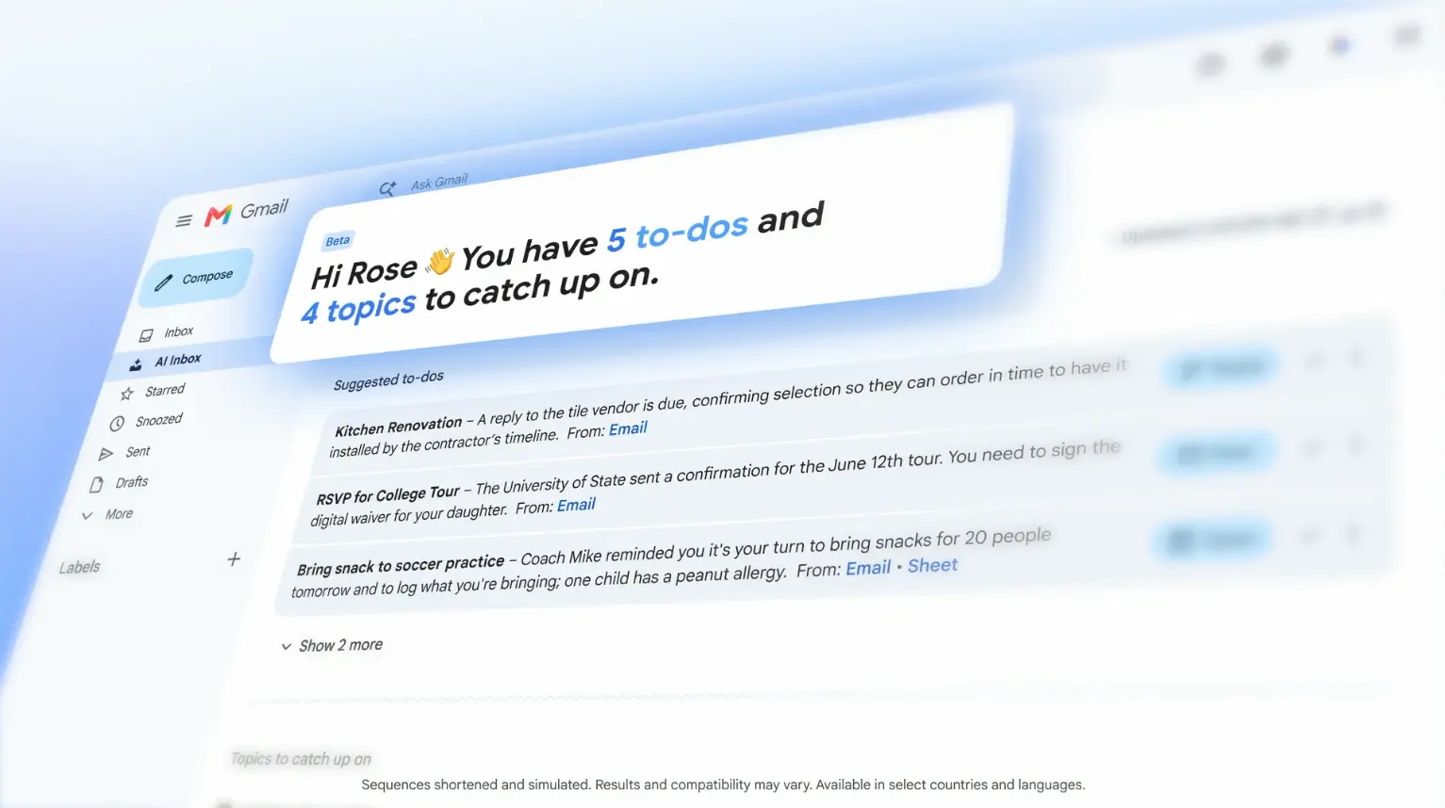Expand the Show 2 more to-dos
The width and height of the screenshot is (1445, 808).
332,646
